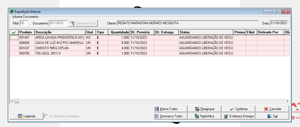This screenshot has width=300, height=127.
Task: Confirm with the Confirmar button
Action: tap(238, 109)
